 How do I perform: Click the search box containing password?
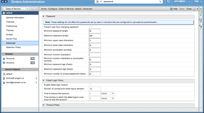click(x=130, y=2)
